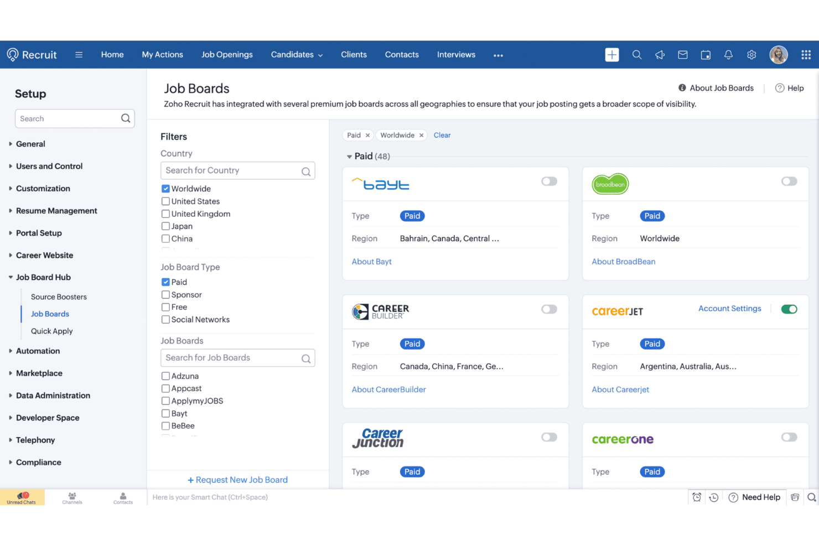Image resolution: width=819 pixels, height=546 pixels.
Task: Clear all applied filters
Action: pos(442,135)
